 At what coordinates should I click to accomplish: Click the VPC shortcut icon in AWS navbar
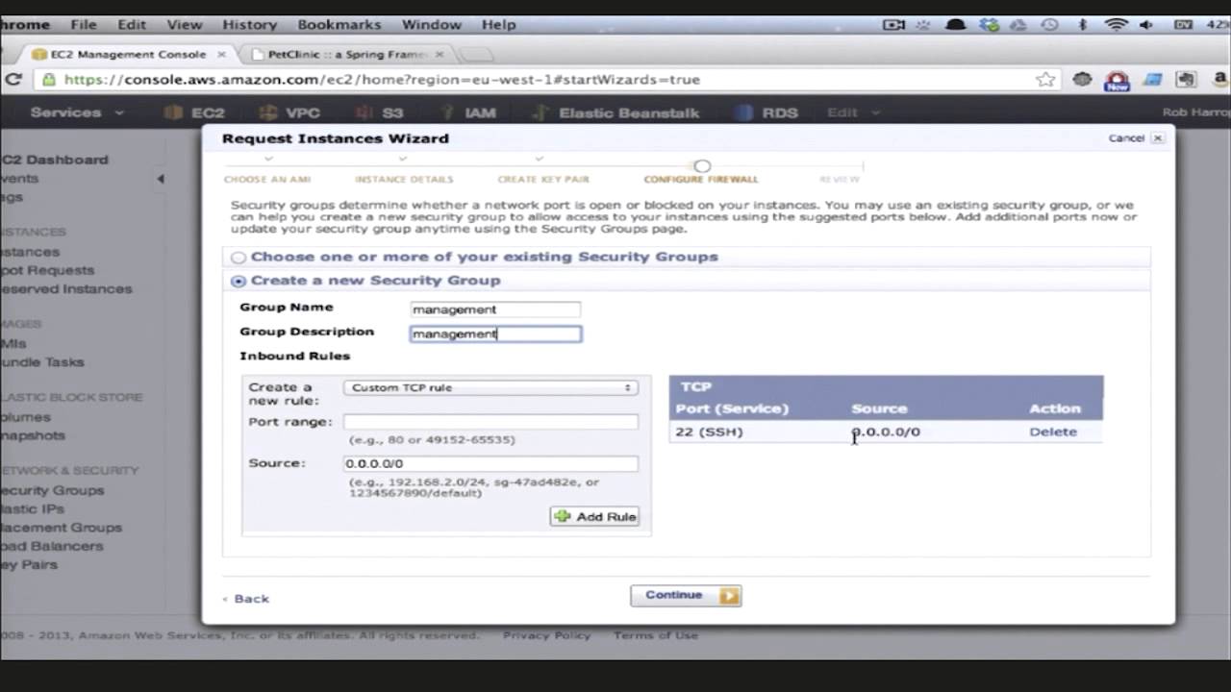coord(268,112)
